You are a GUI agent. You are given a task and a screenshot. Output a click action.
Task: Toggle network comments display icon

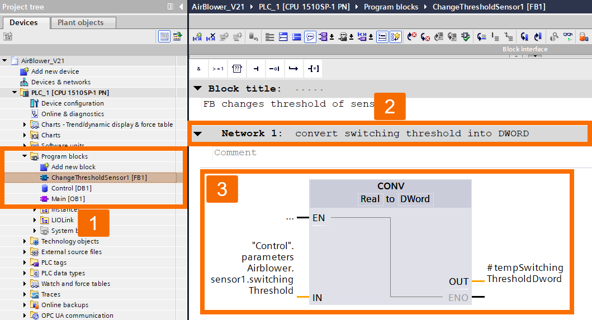pyautogui.click(x=382, y=37)
